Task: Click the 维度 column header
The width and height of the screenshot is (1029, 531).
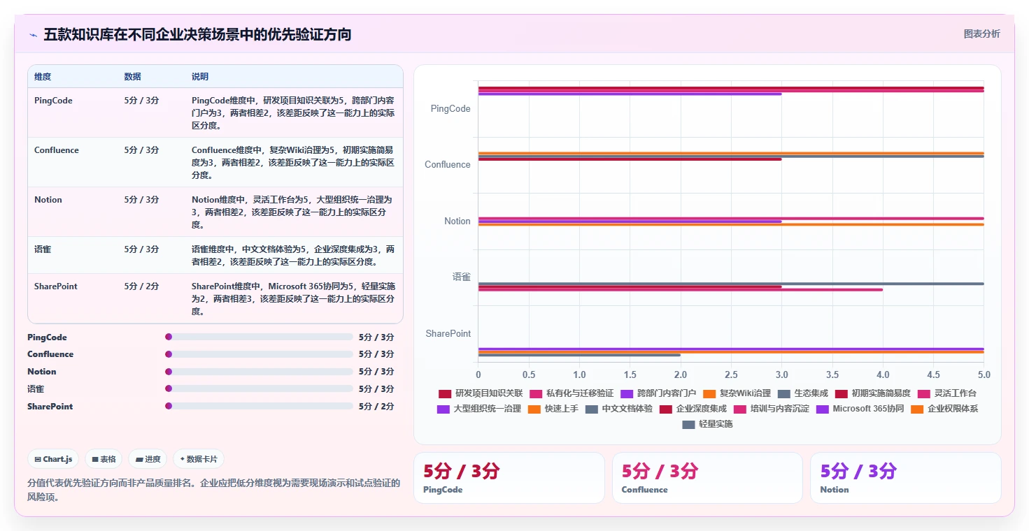Action: [43, 77]
